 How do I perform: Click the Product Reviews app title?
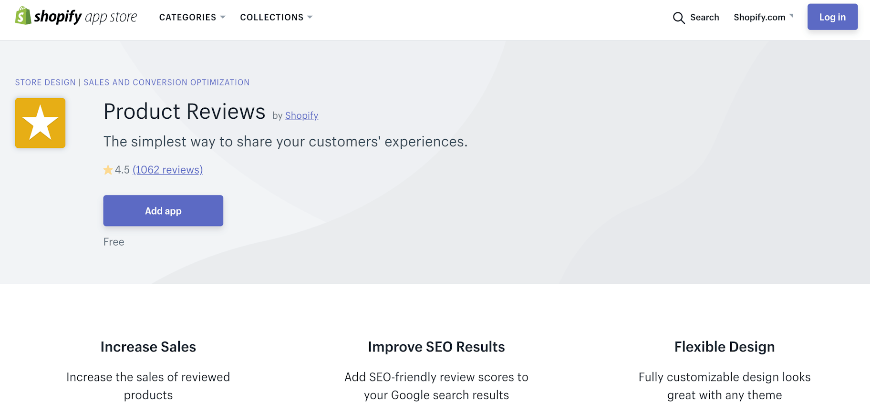point(184,112)
